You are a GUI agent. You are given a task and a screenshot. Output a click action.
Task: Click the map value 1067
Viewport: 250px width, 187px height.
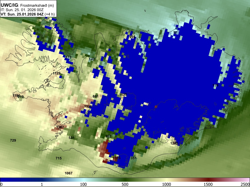pos(69,173)
